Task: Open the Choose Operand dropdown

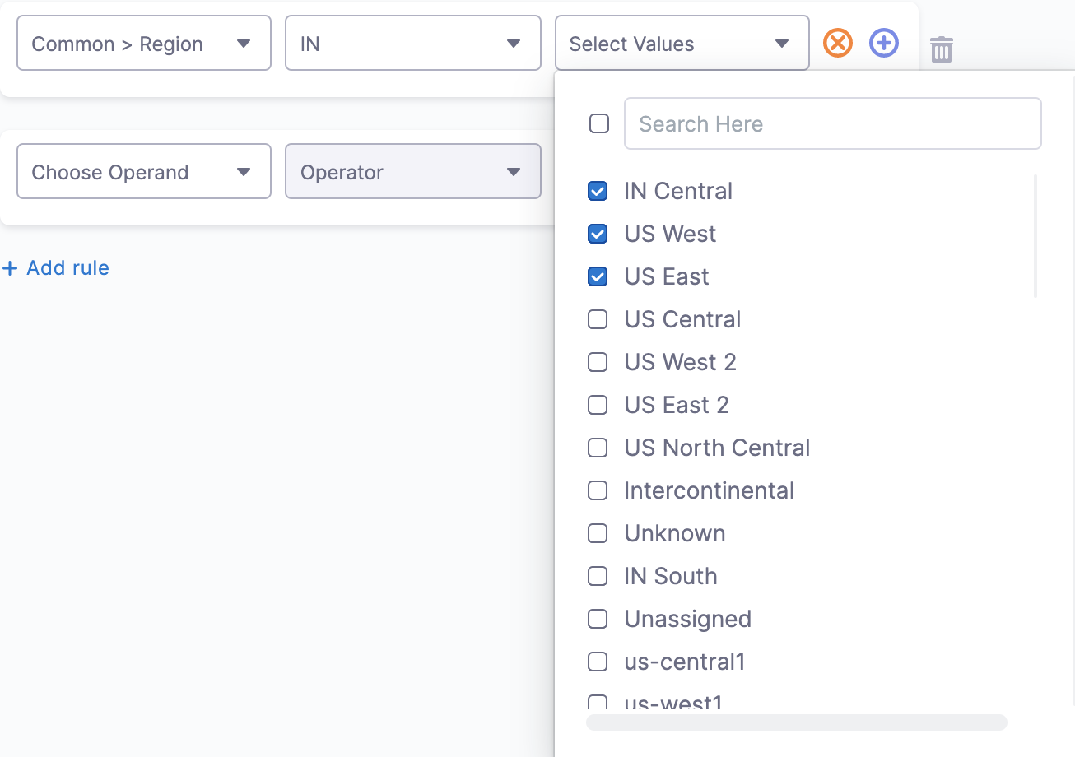Action: pos(144,171)
